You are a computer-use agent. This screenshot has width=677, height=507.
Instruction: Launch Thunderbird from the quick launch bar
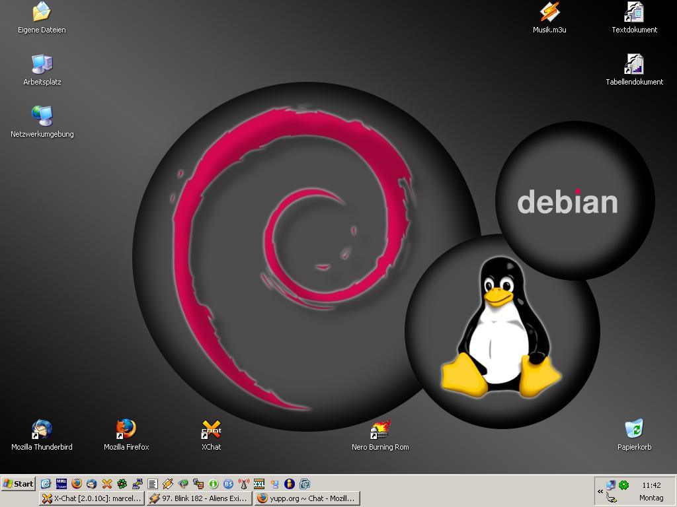(91, 484)
